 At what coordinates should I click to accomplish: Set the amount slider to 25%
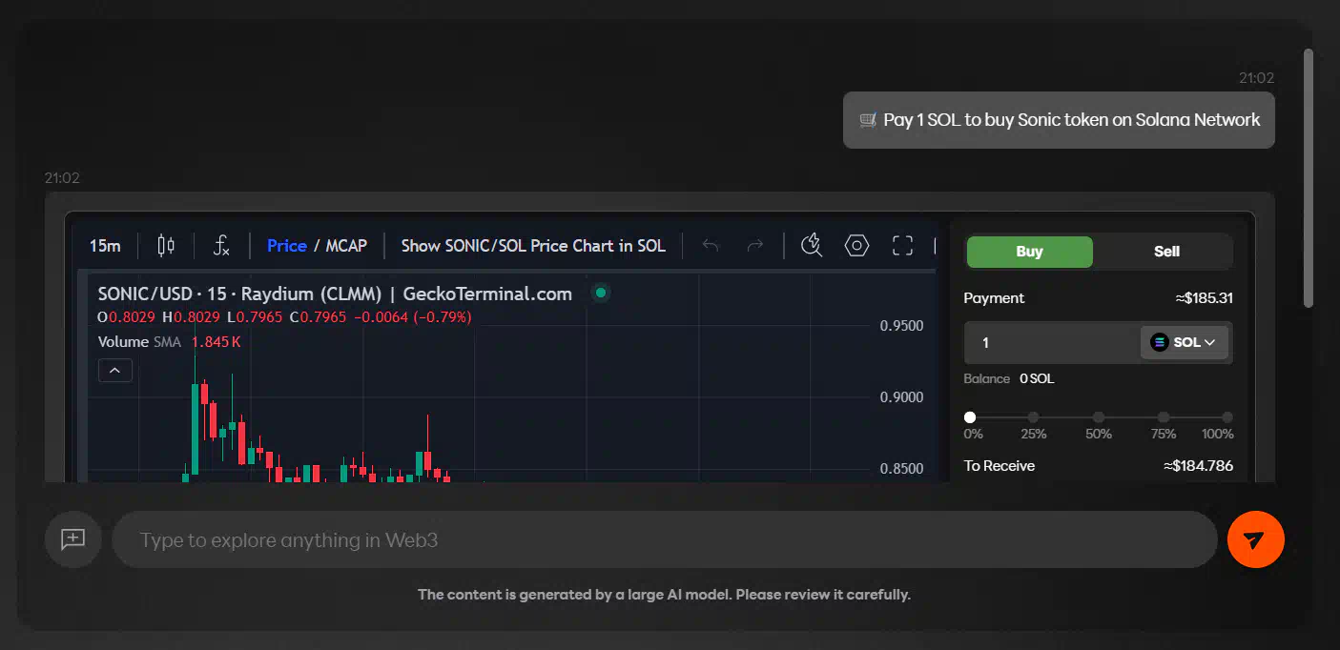[1034, 417]
